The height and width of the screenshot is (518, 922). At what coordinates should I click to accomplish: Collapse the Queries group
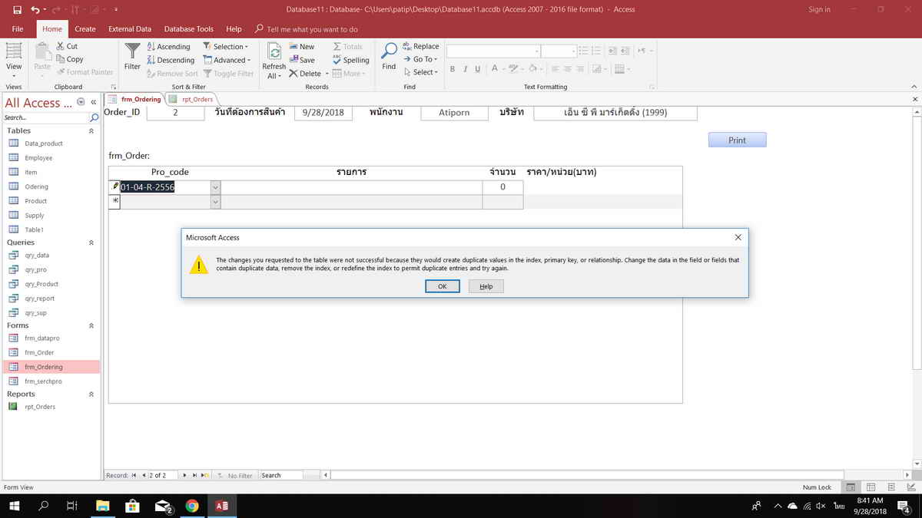tap(91, 243)
